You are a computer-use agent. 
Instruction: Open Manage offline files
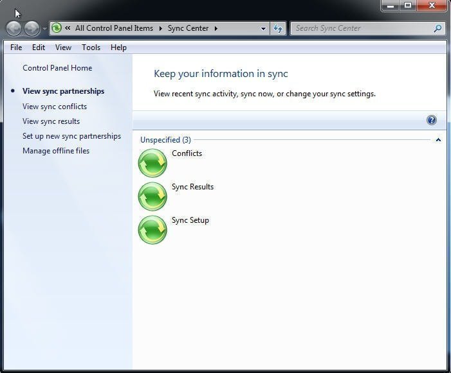pyautogui.click(x=56, y=151)
